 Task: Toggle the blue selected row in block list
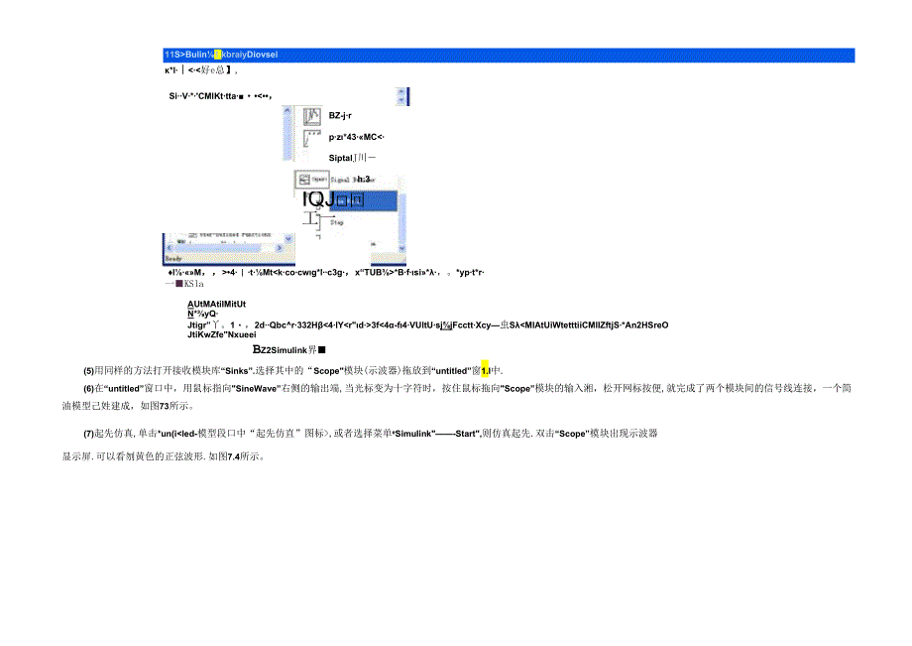point(359,200)
